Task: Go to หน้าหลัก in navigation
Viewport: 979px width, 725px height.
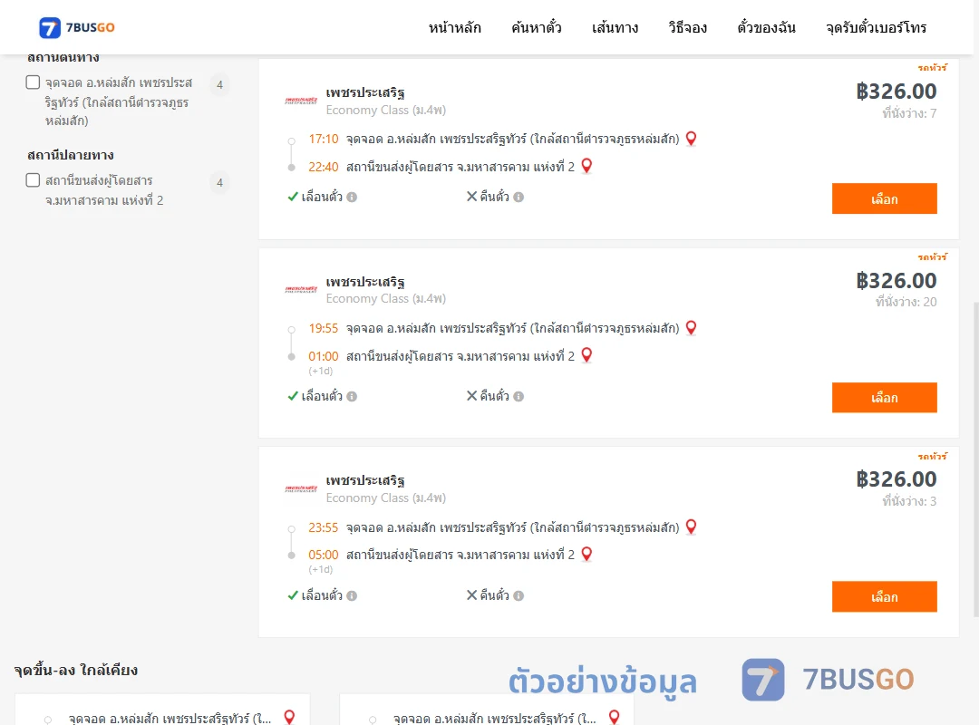Action: click(x=454, y=28)
